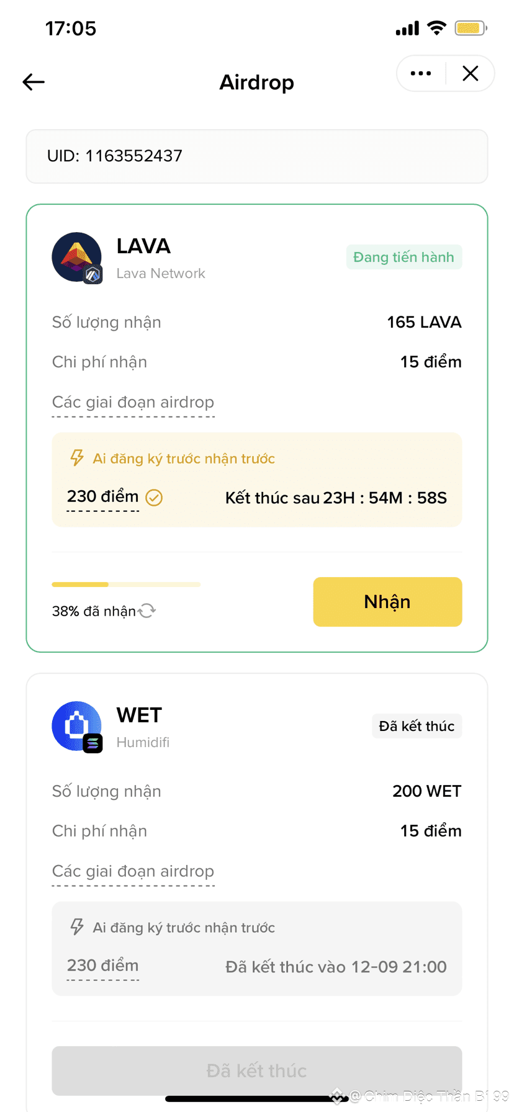
Task: Tap the LAVA card lightning bolt icon
Action: click(77, 458)
